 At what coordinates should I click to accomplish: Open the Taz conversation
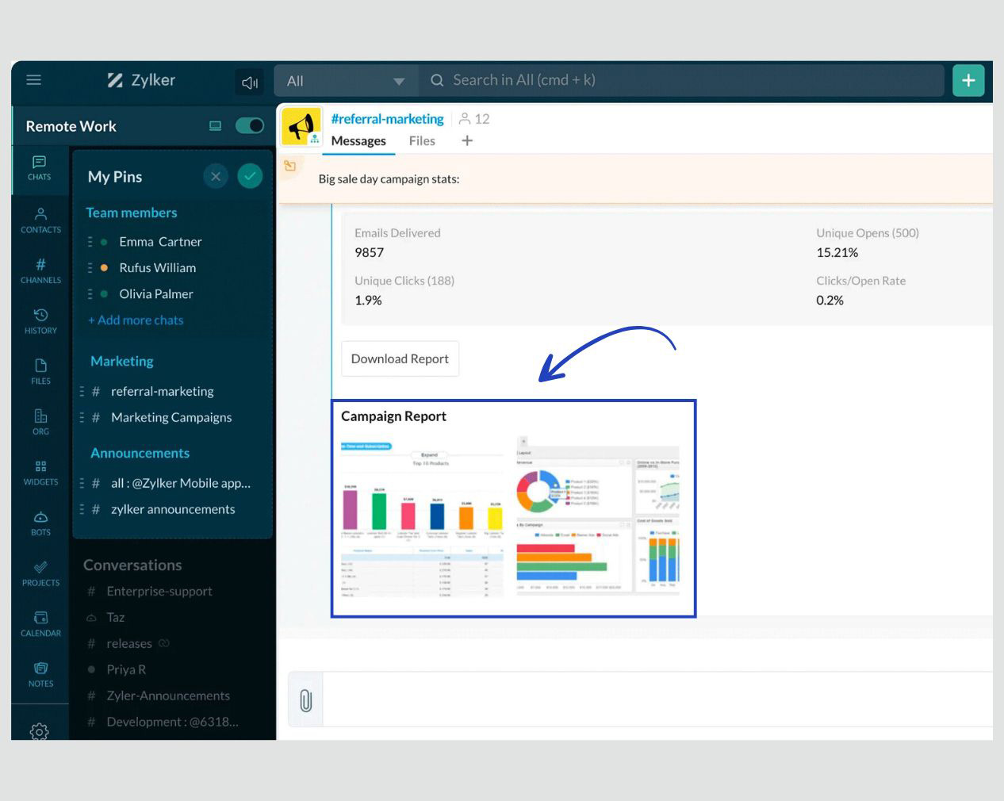pyautogui.click(x=116, y=618)
